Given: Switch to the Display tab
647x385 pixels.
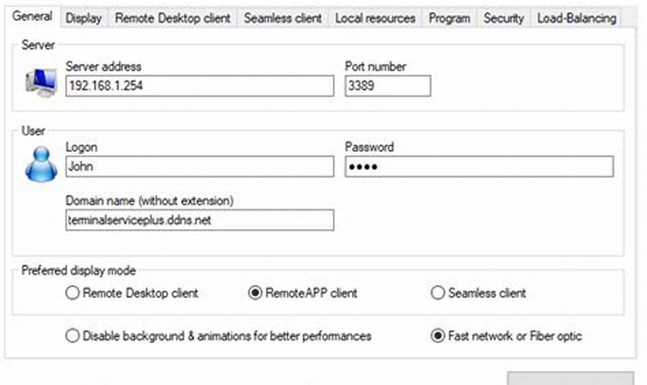Looking at the screenshot, I should 85,18.
